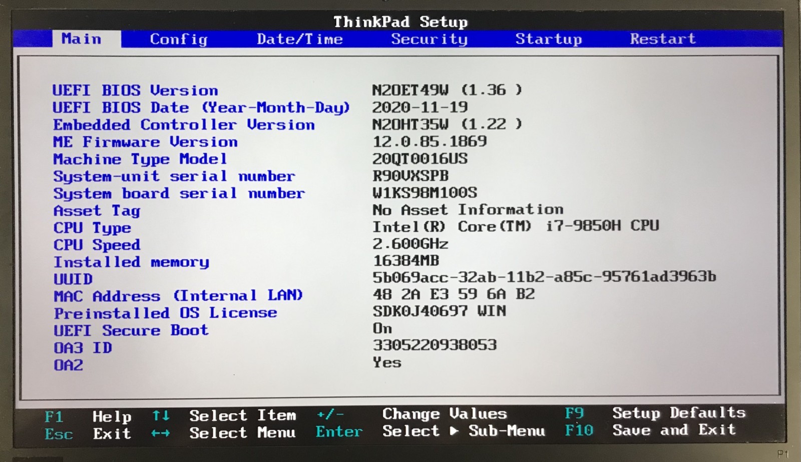Select MAC Address (Internal LAN) label
801x462 pixels.
click(178, 296)
